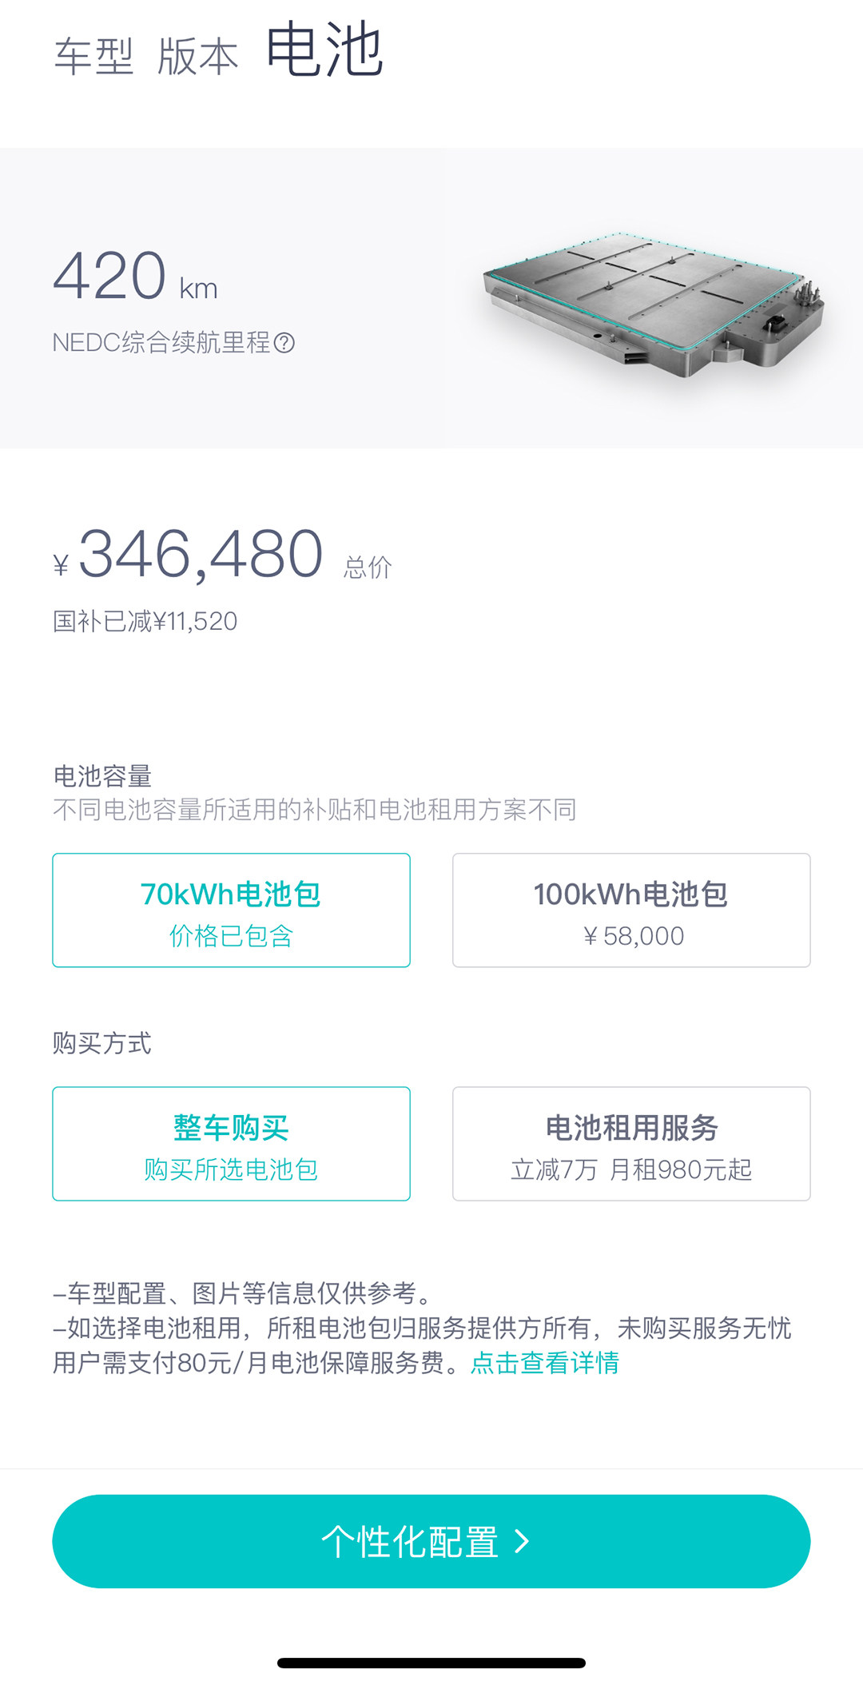
Task: Select the 电池 tab heading
Action: (324, 50)
